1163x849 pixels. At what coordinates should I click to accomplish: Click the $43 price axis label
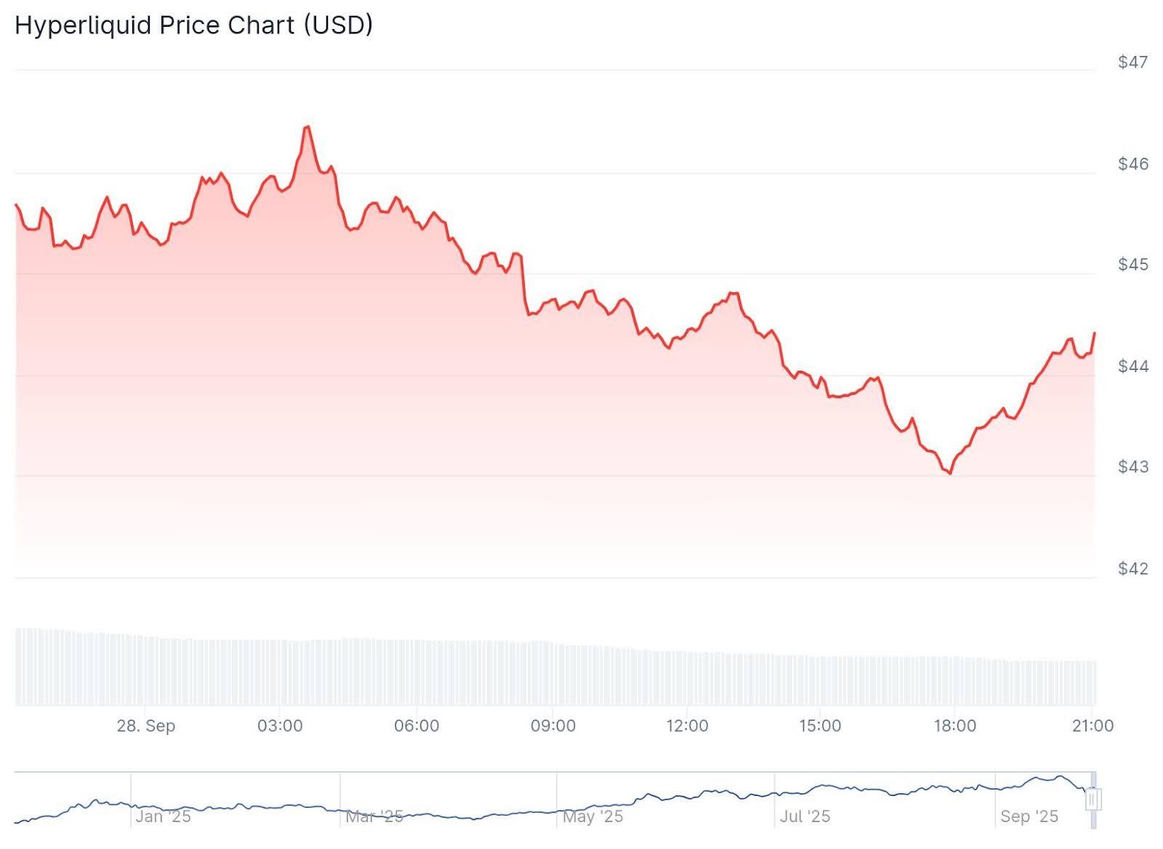[1133, 467]
